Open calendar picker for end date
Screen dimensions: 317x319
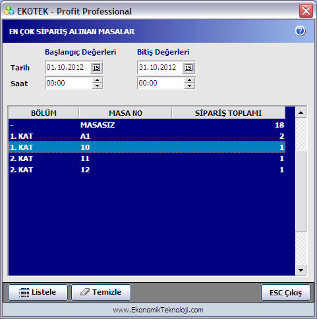click(x=188, y=67)
